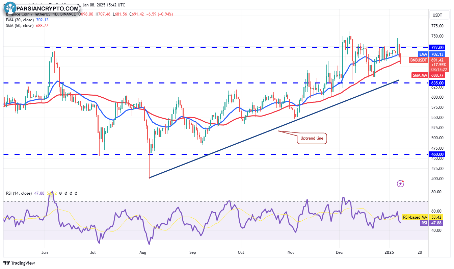Click the L681.56 low value in header

pyautogui.click(x=121, y=14)
